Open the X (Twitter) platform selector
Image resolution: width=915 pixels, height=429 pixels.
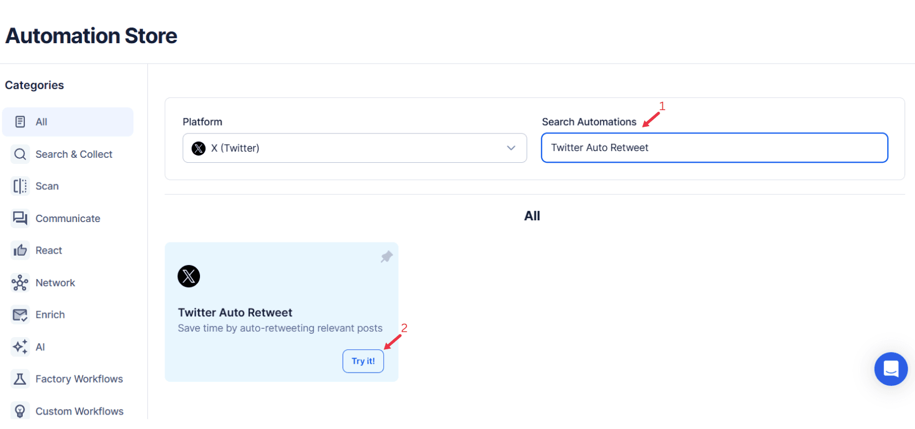click(x=354, y=148)
